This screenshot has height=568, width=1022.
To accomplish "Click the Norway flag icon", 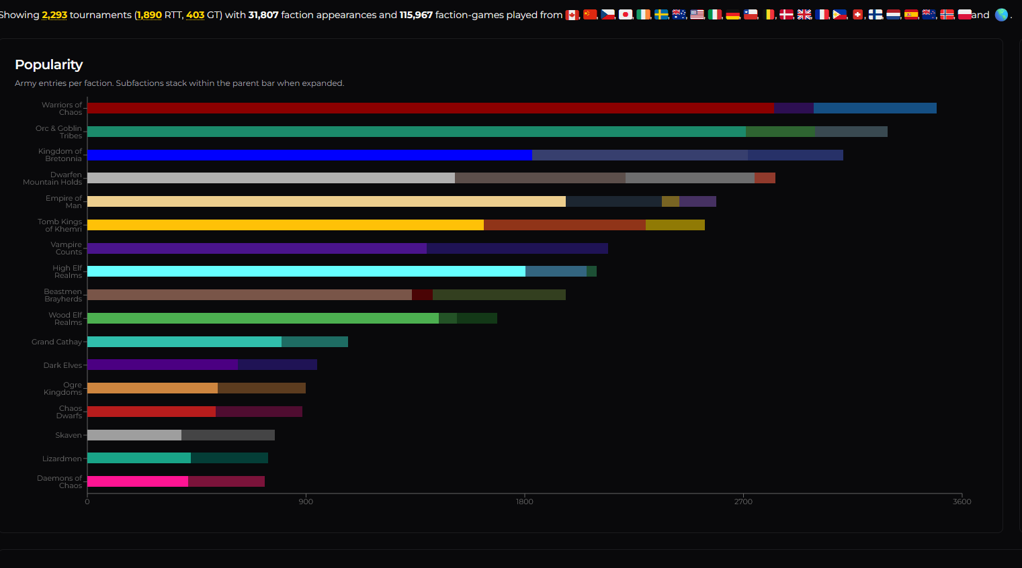I will click(947, 15).
